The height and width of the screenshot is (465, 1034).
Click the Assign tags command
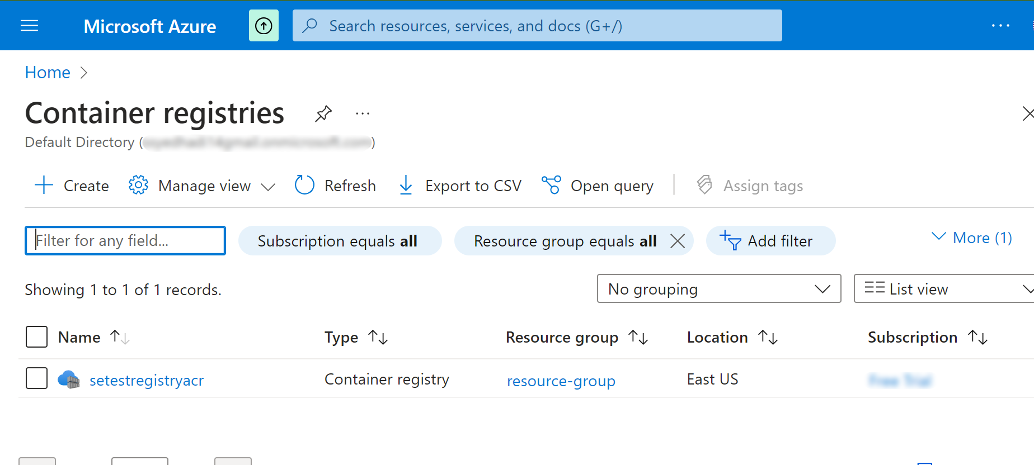750,186
